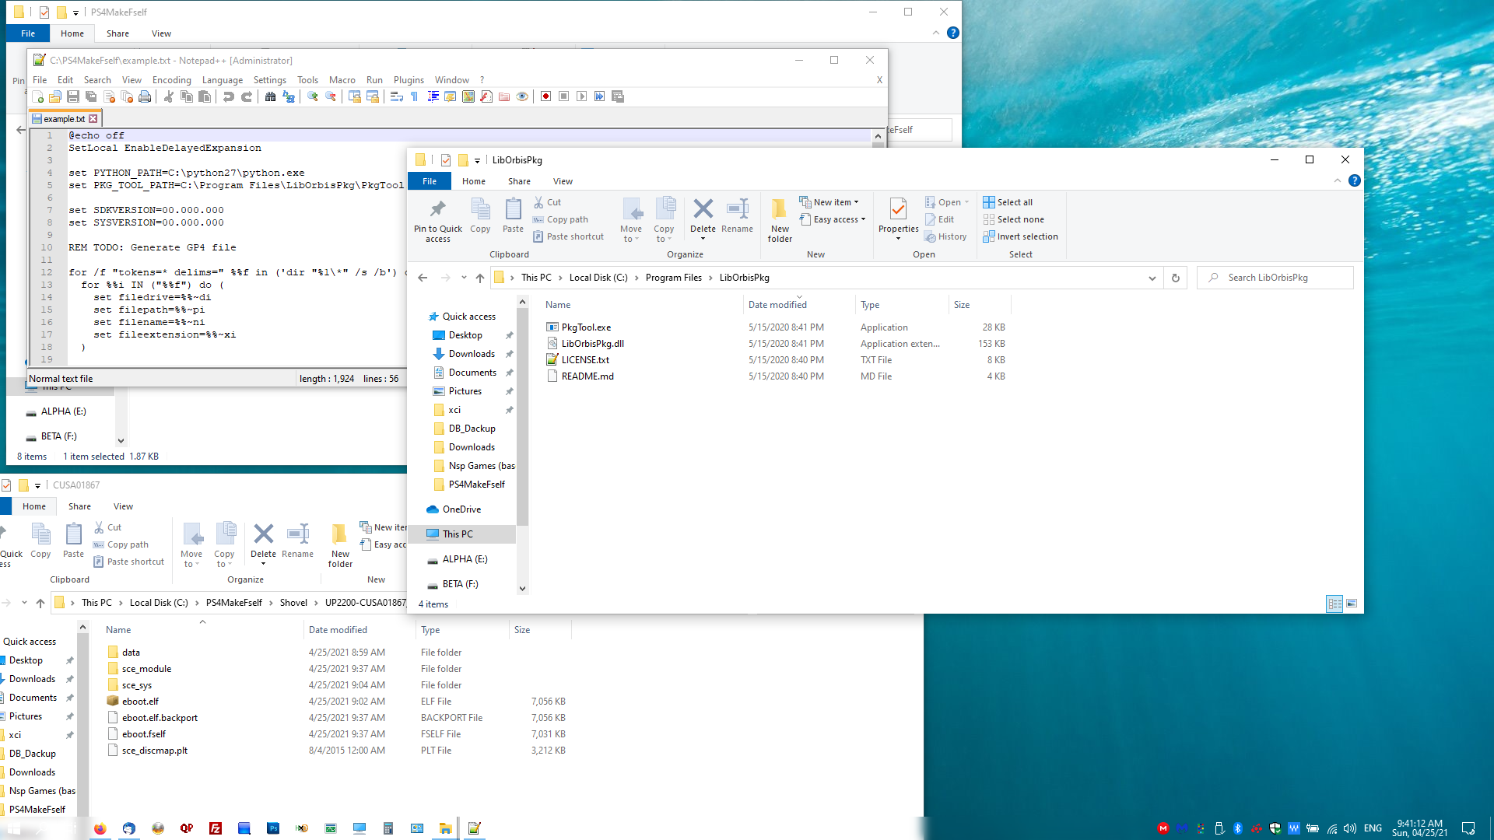Viewport: 1494px width, 840px height.
Task: Refresh the LibOrbisPkg folder view
Action: point(1176,278)
